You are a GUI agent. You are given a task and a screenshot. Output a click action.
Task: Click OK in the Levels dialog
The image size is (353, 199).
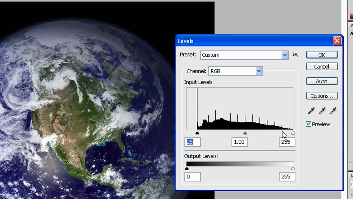pyautogui.click(x=322, y=55)
